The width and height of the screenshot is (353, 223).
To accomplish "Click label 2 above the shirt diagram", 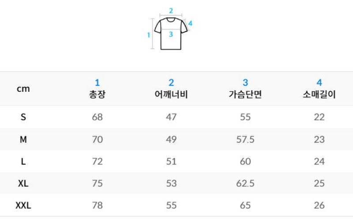I will coord(171,11).
